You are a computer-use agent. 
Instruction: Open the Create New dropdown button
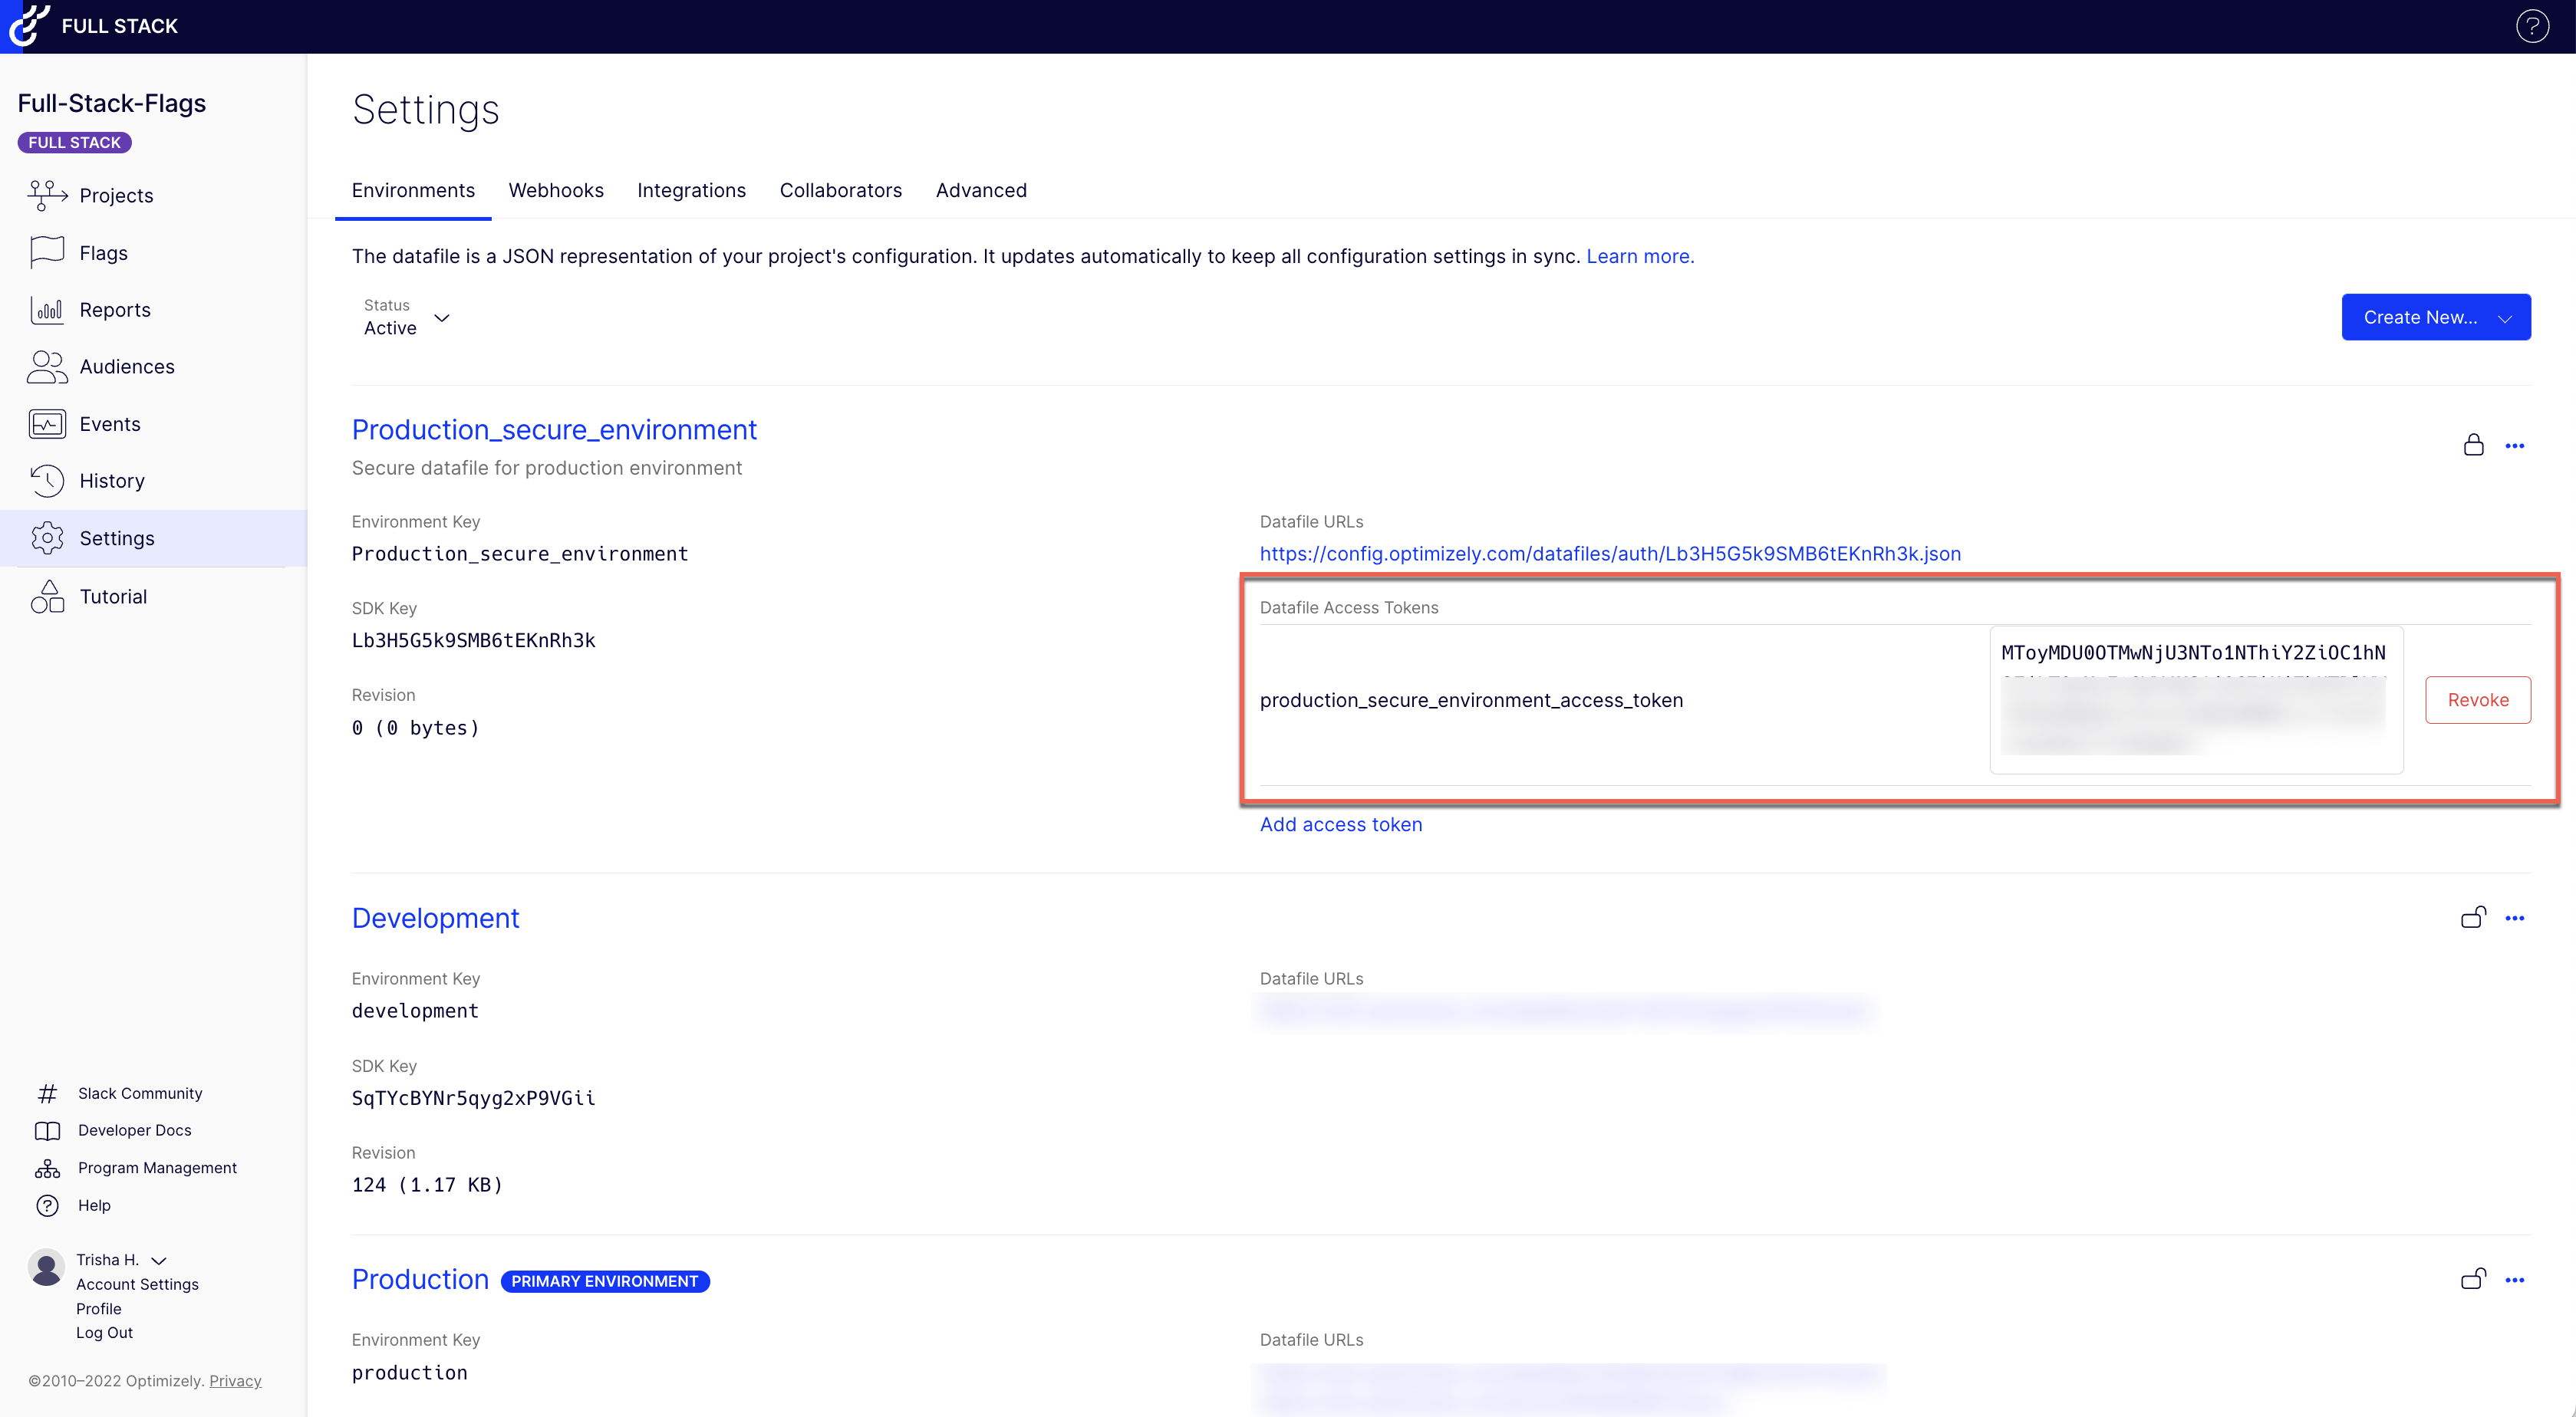pyautogui.click(x=2435, y=317)
